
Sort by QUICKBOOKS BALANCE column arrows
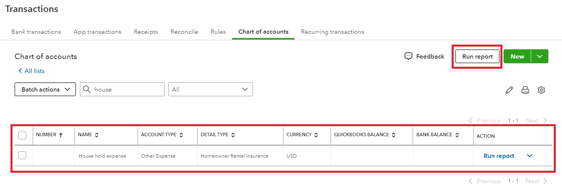[x=394, y=135]
